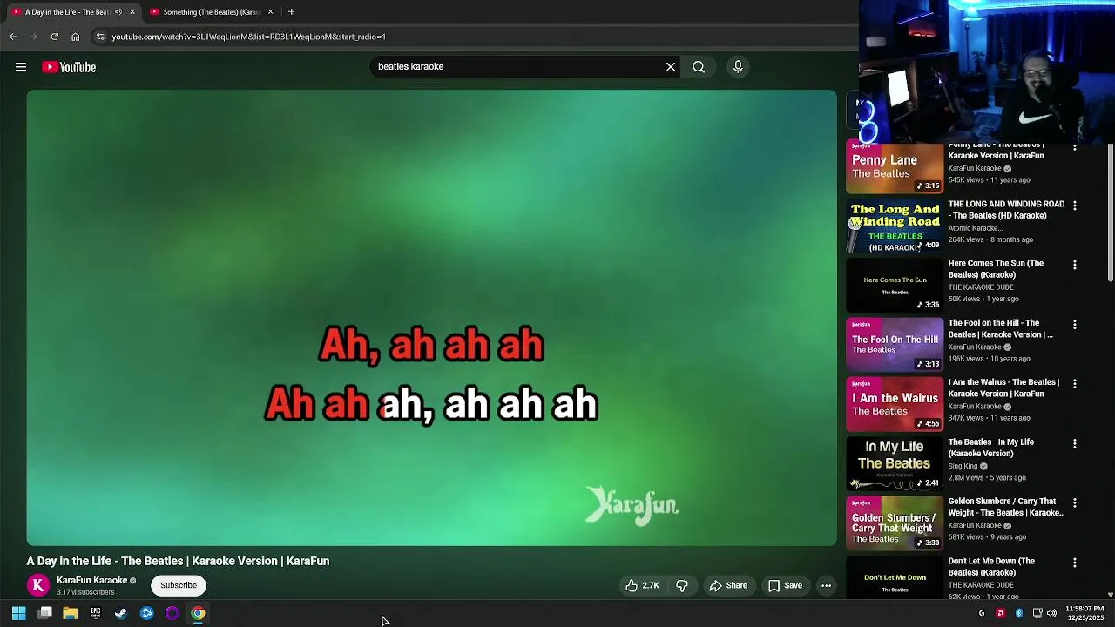This screenshot has height=627, width=1115.
Task: Click the 'Atomic Karaoke...' channel name
Action: 975,228
